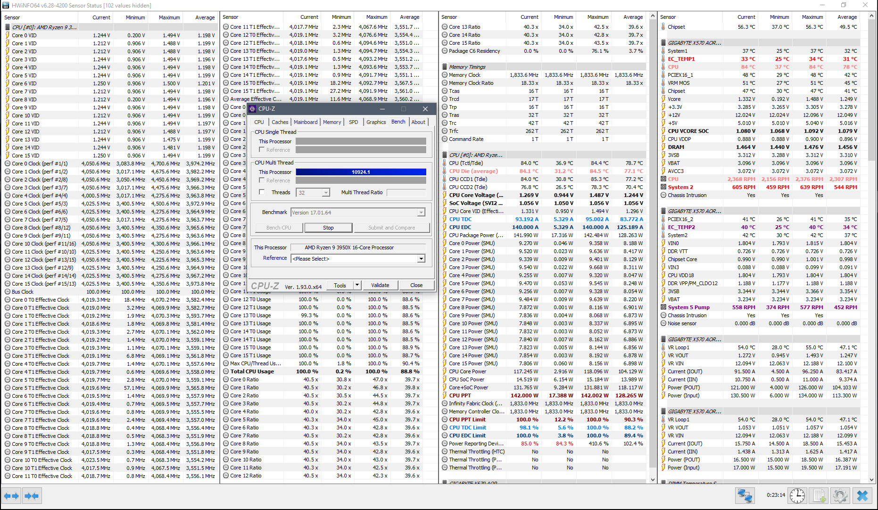Collapse the first GIGABYTE X570 AOR group
The image size is (878, 510).
(663, 43)
